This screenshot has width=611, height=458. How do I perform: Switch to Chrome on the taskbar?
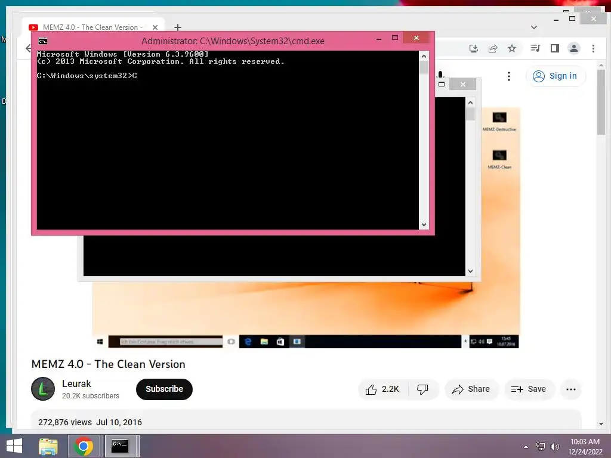(x=84, y=446)
